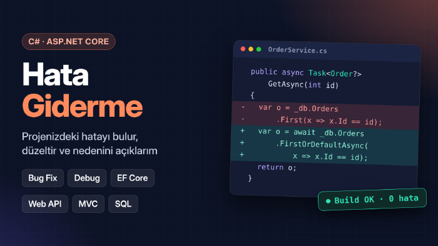Click the 'Bug Fix' tag
The image size is (438, 246).
pyautogui.click(x=43, y=178)
